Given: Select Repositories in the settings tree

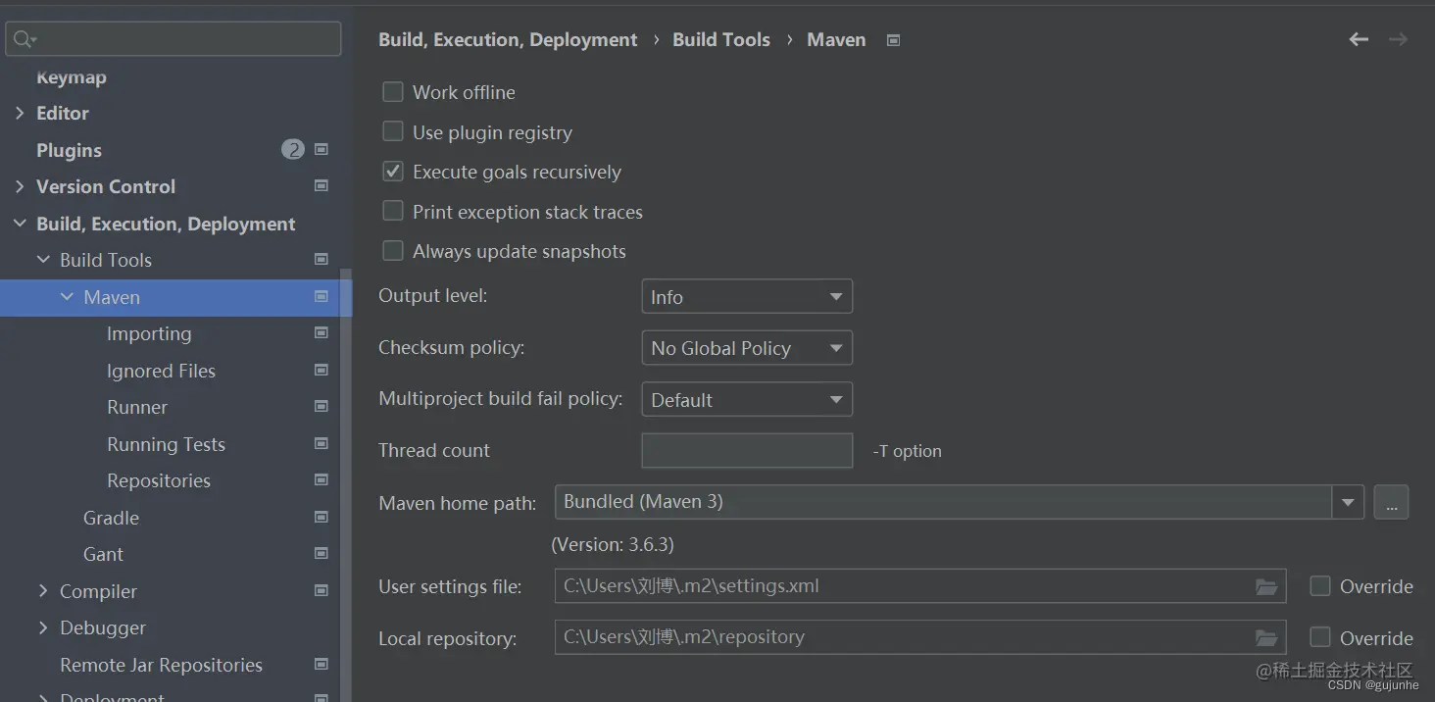Looking at the screenshot, I should pos(159,480).
